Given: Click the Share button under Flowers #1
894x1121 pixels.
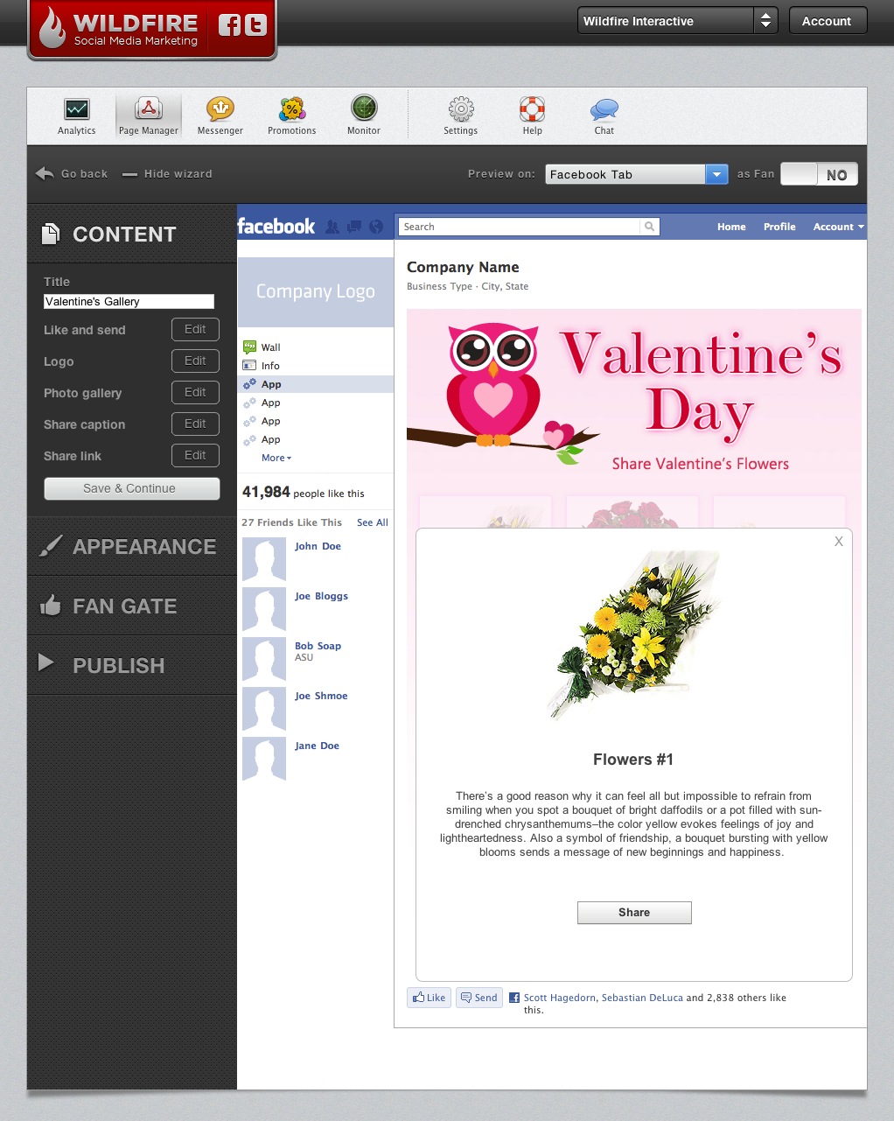Looking at the screenshot, I should [x=634, y=913].
